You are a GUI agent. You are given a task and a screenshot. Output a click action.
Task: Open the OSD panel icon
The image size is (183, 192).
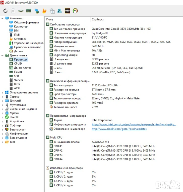67,11
